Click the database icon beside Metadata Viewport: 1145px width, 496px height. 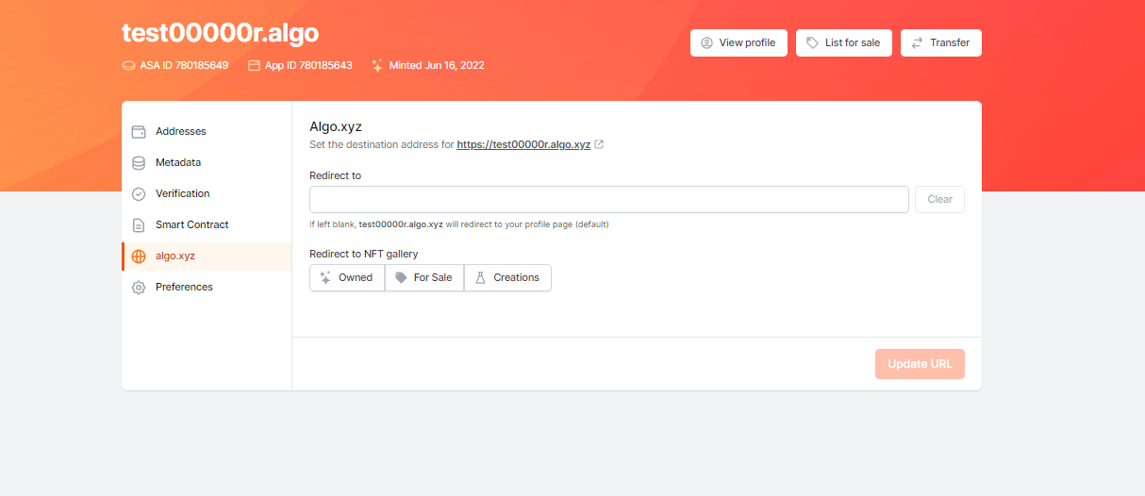tap(139, 163)
